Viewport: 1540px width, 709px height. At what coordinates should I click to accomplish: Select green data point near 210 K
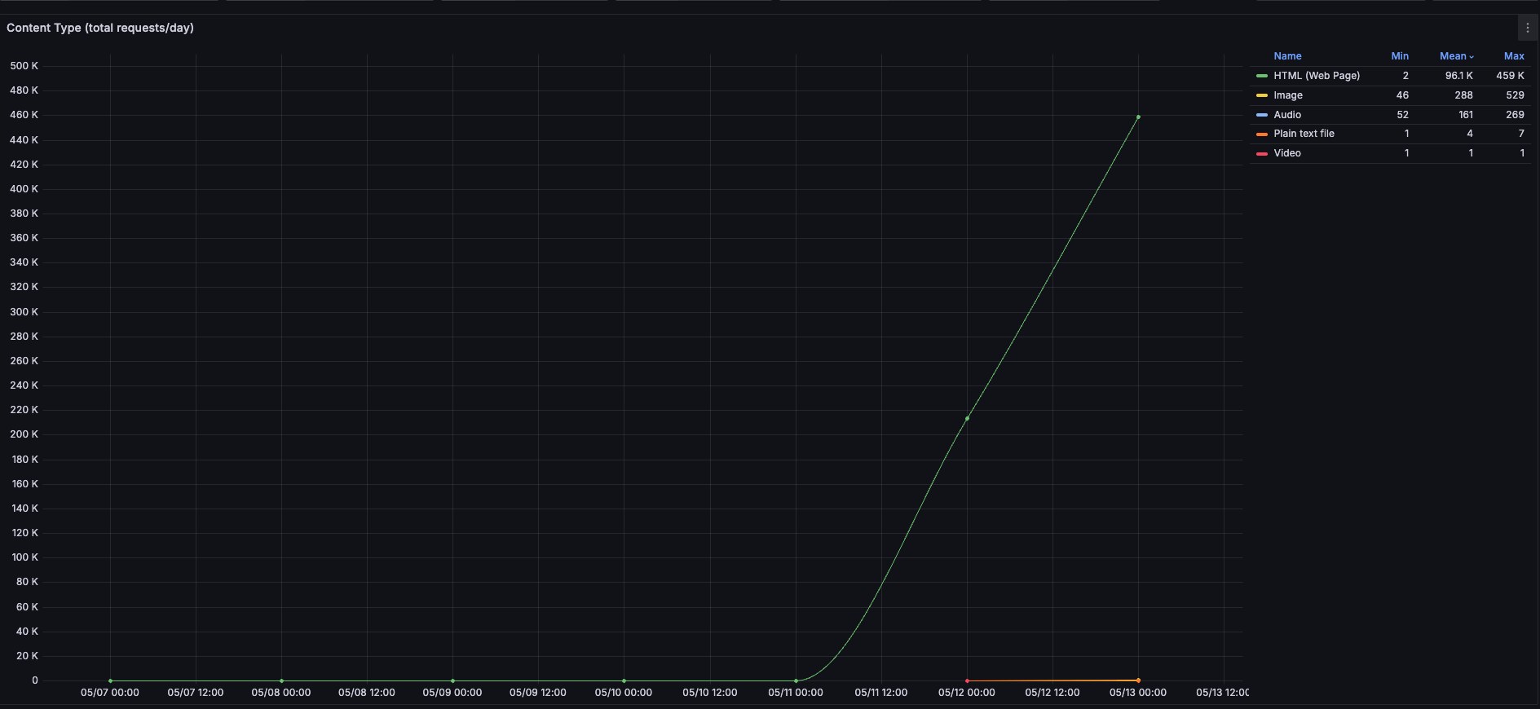[967, 419]
